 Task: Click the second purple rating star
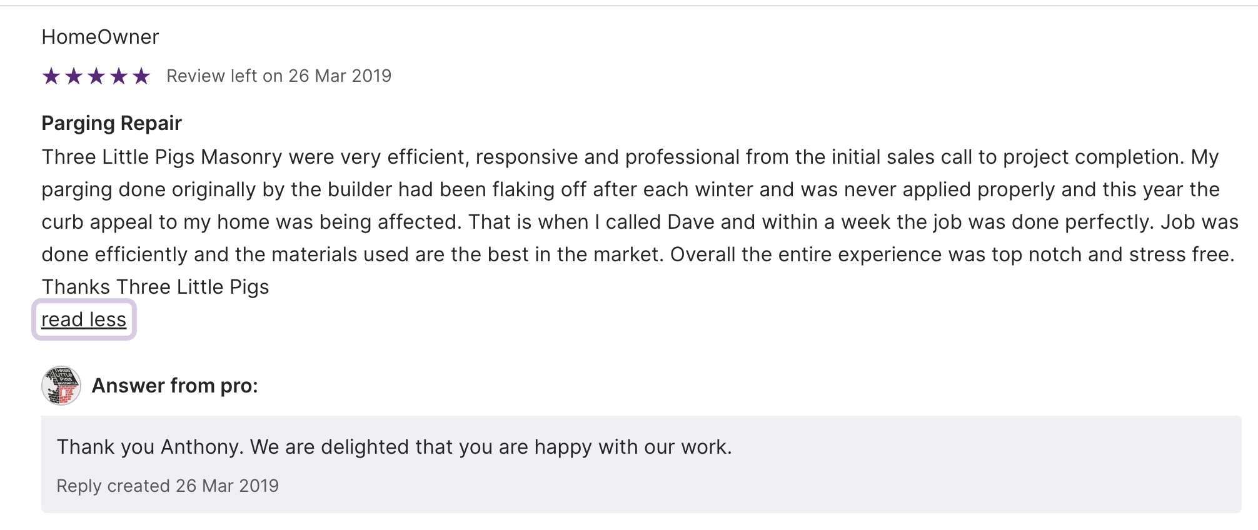(74, 76)
